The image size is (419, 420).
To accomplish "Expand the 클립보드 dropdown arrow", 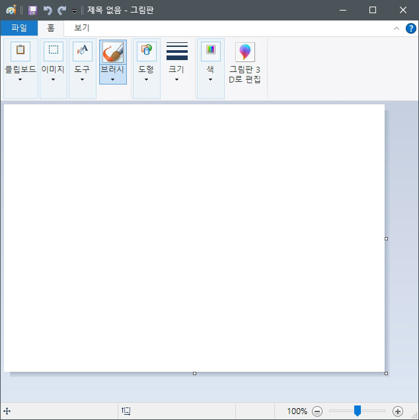I will coord(20,79).
